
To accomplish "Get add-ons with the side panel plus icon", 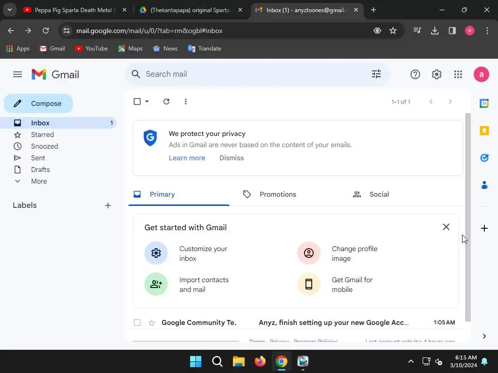I will pyautogui.click(x=484, y=228).
